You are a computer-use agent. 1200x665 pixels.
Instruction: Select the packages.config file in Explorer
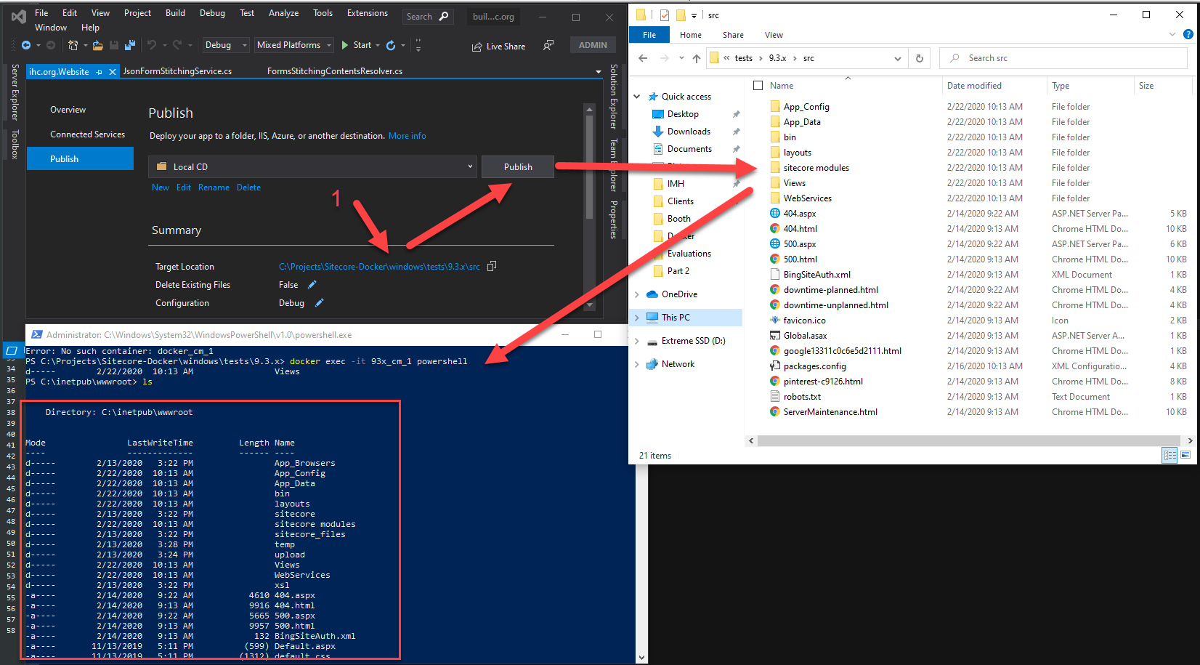pos(814,366)
